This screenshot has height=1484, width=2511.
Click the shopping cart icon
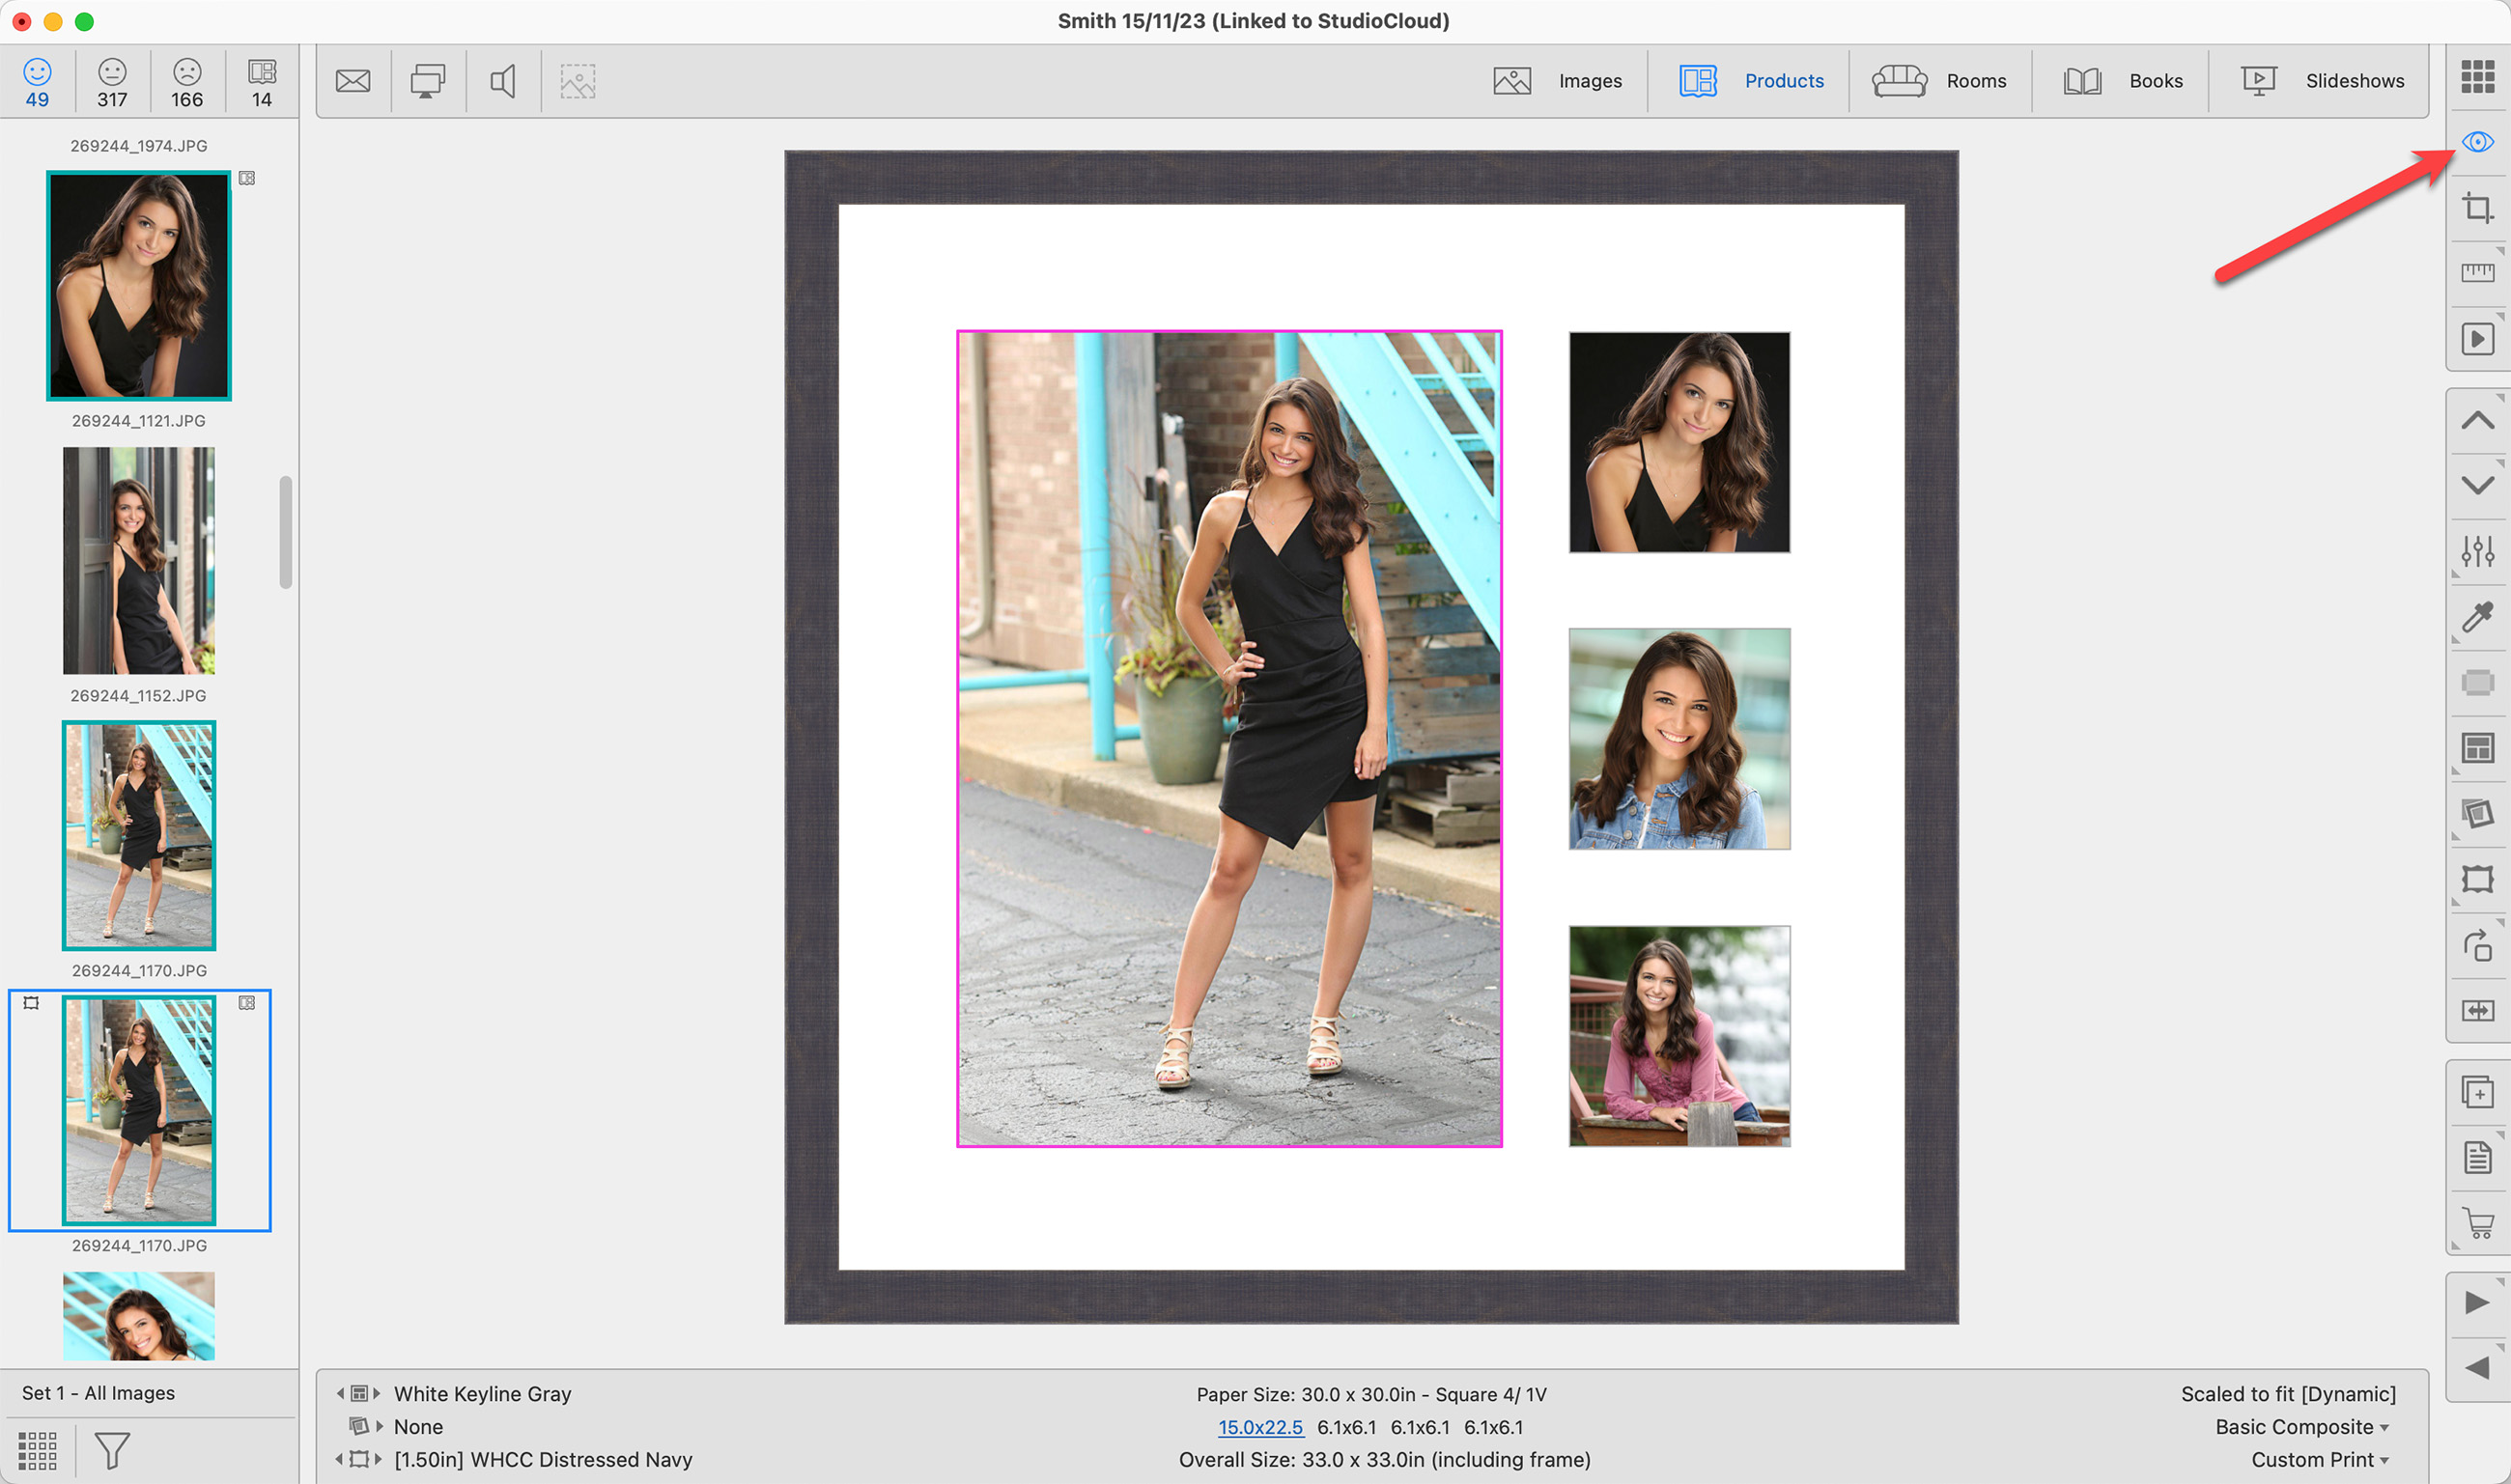pos(2477,1223)
